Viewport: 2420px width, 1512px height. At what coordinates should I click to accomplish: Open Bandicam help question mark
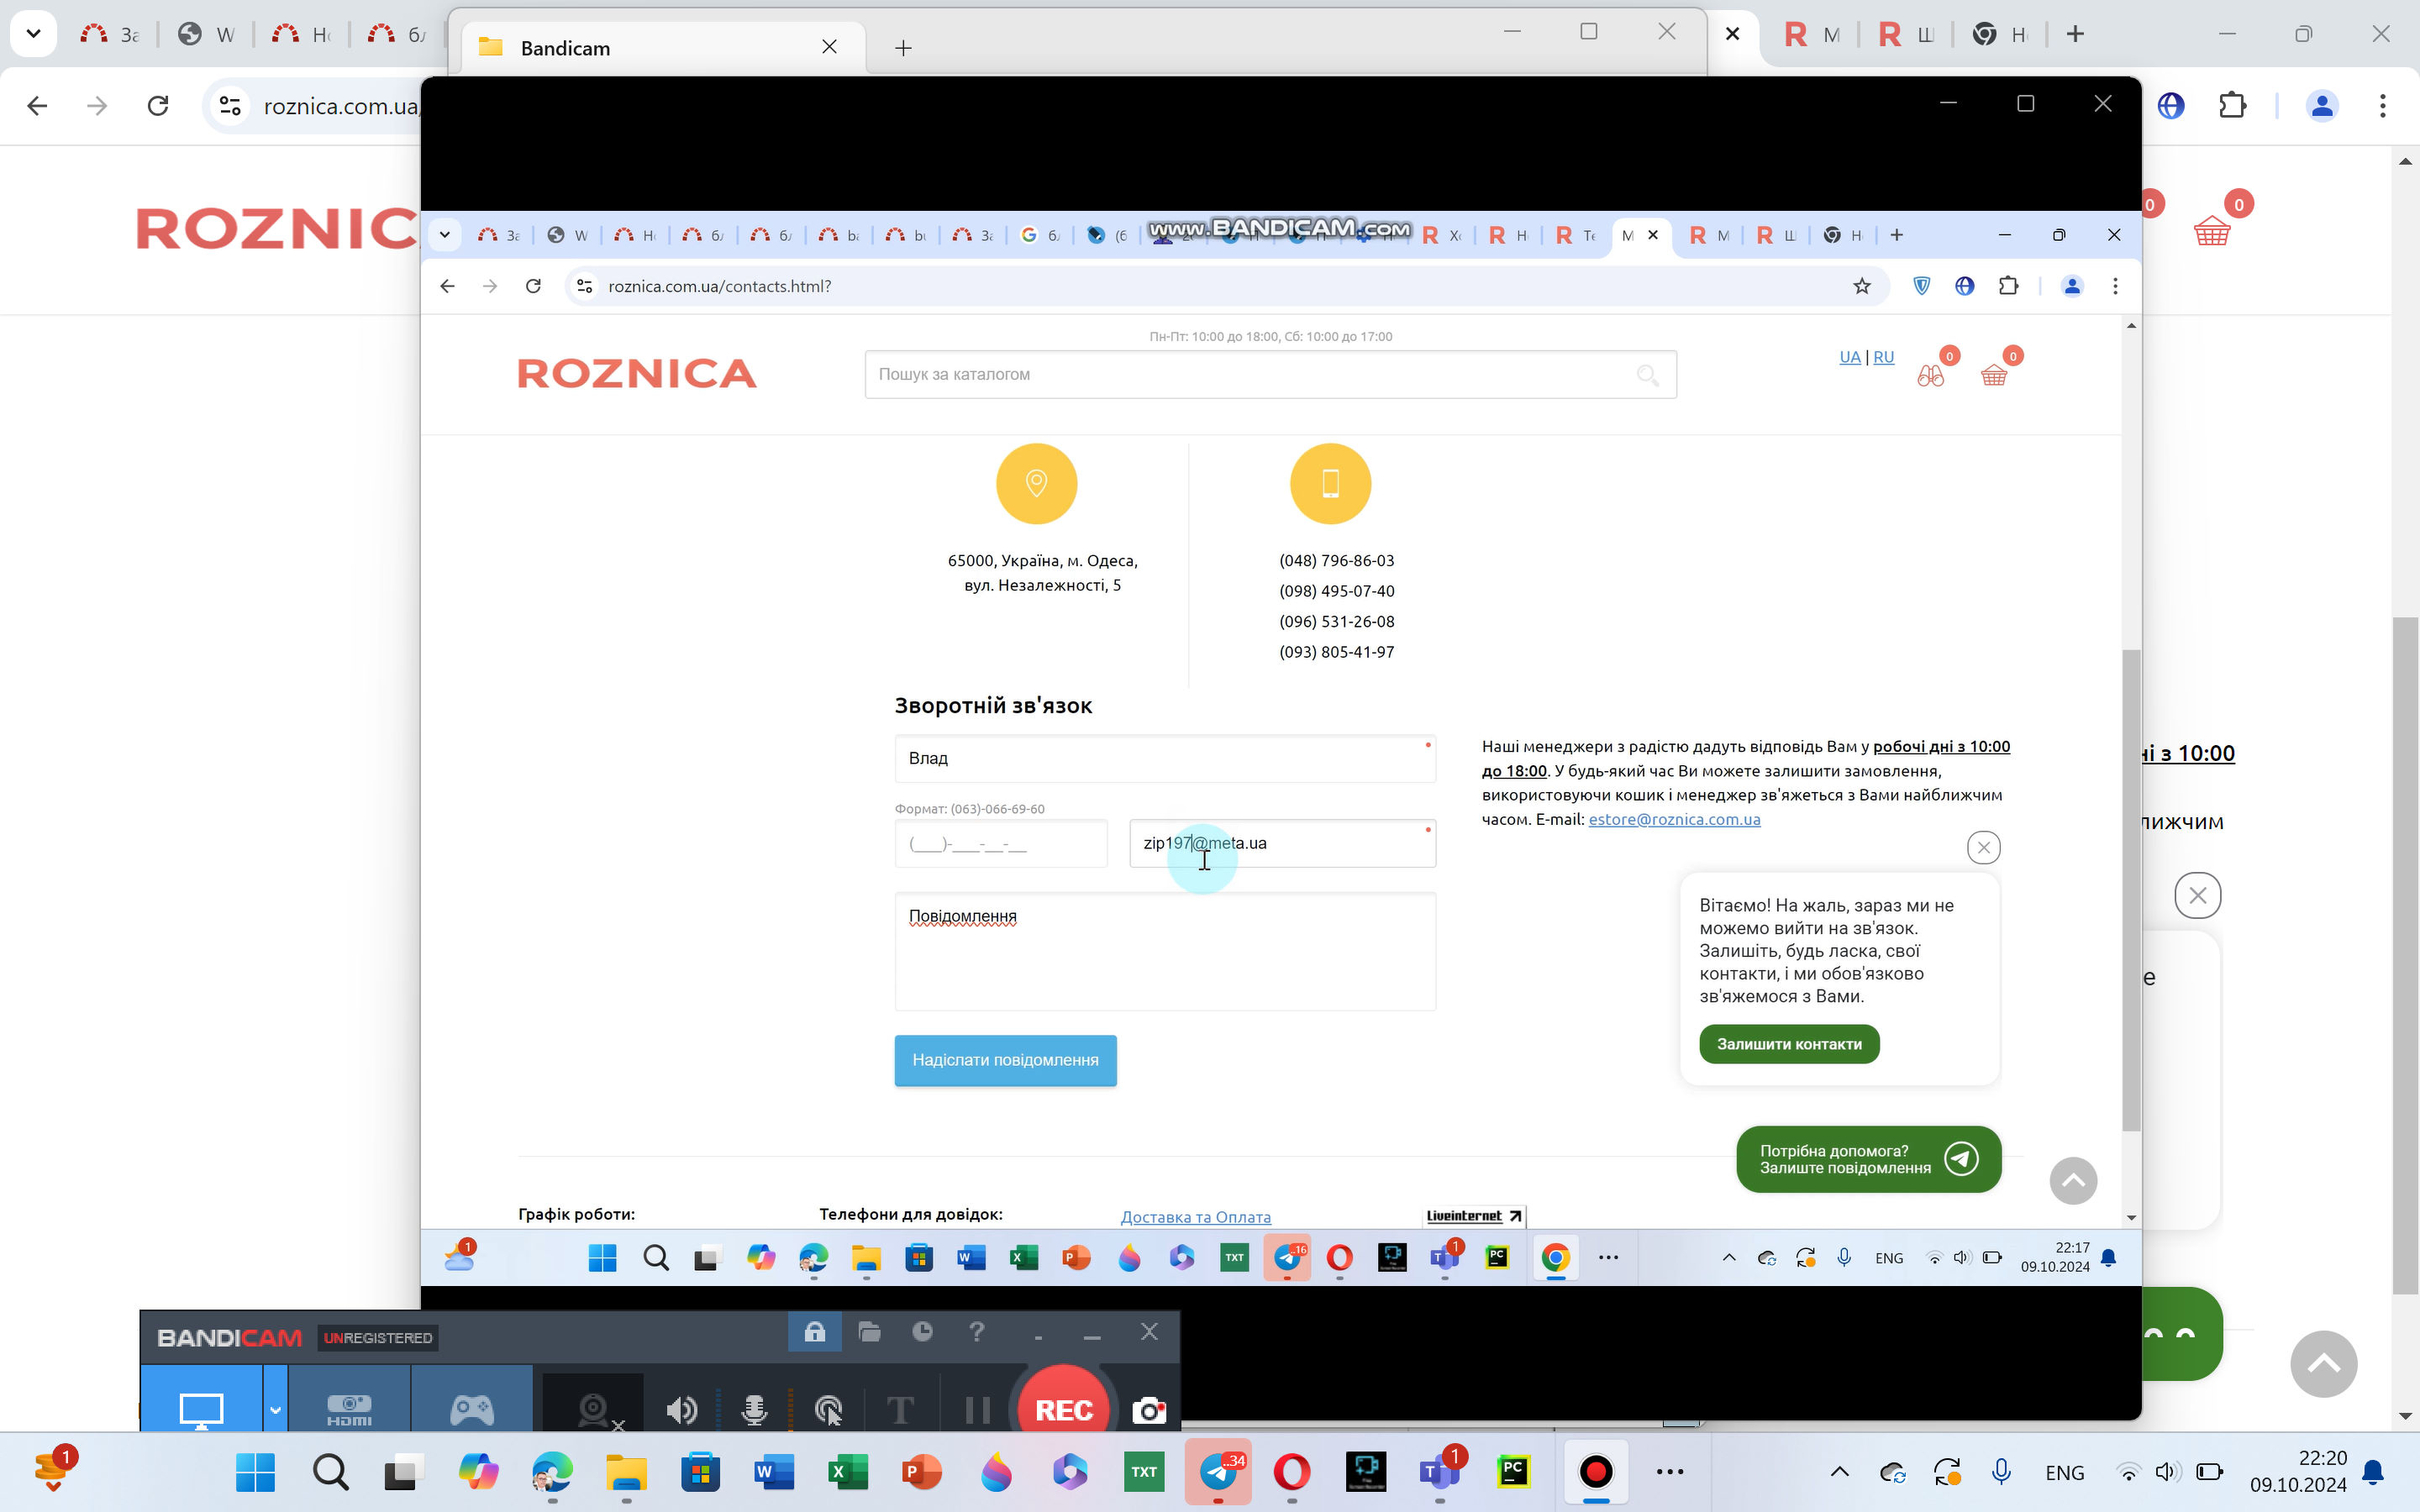tap(976, 1332)
